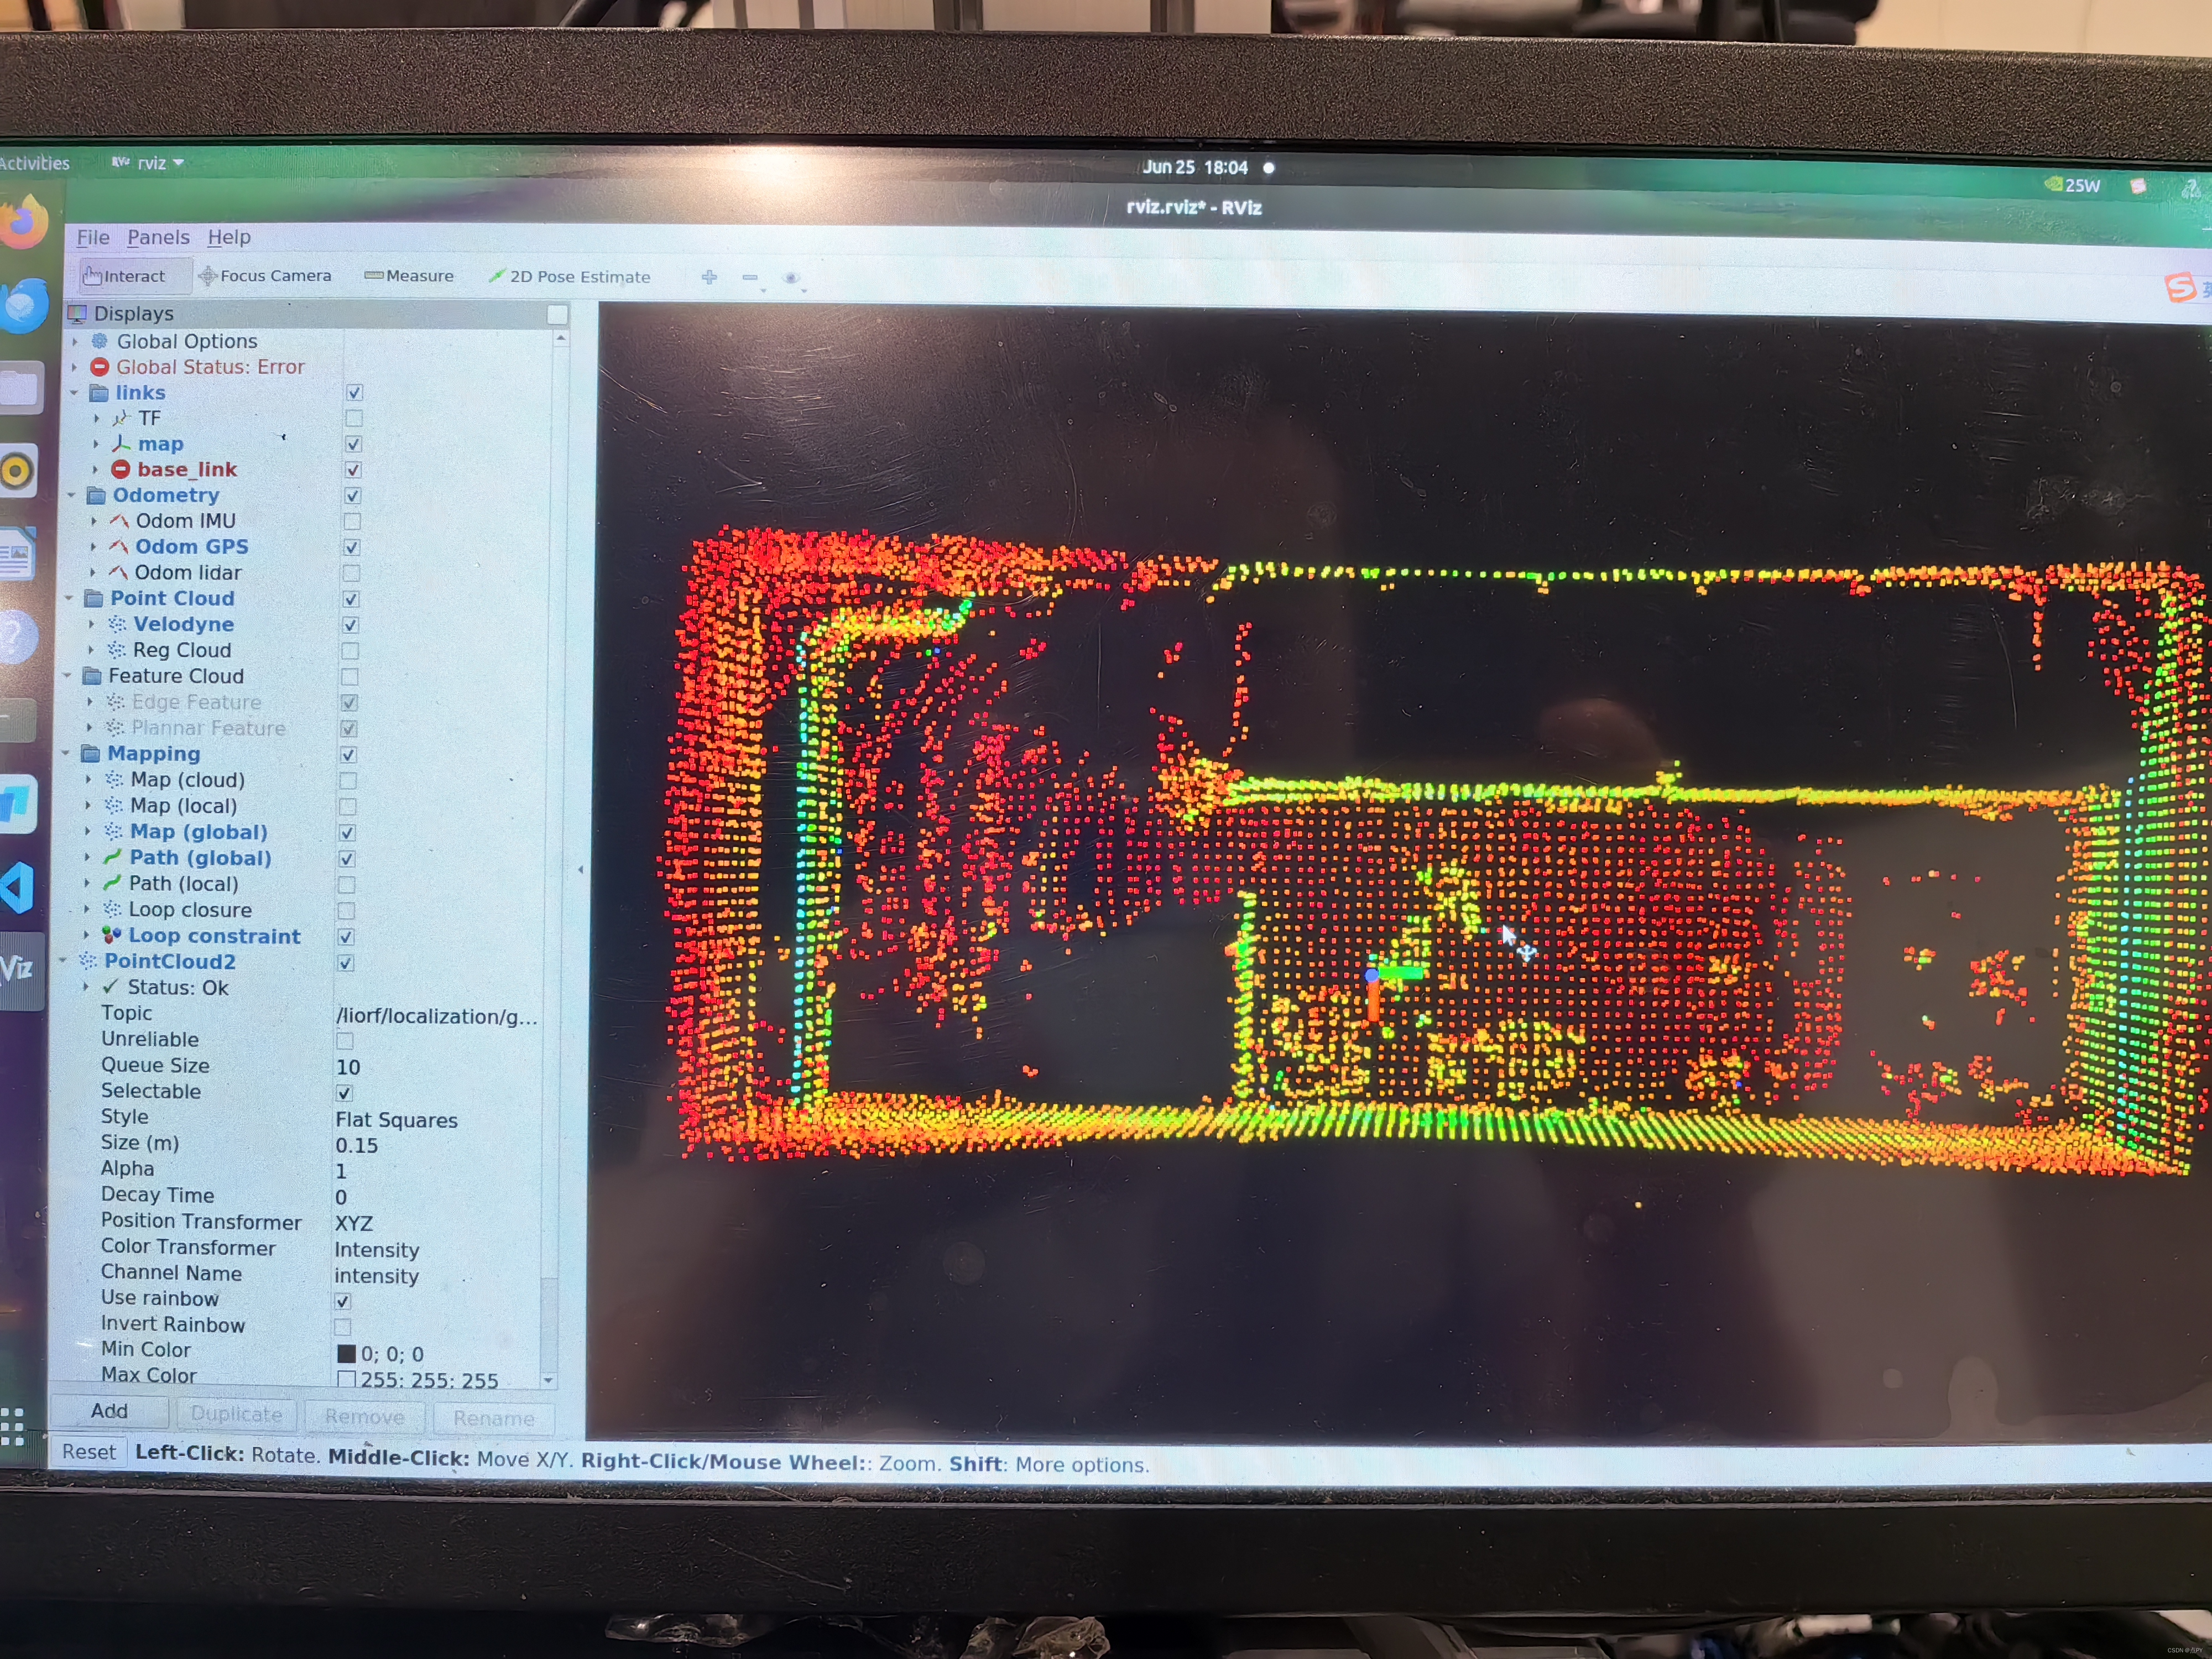The width and height of the screenshot is (2212, 1659).
Task: Collapse the Mapping group
Action: tap(66, 753)
